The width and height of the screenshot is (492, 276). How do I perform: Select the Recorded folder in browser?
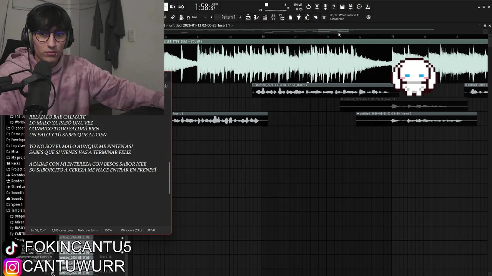click(16, 175)
